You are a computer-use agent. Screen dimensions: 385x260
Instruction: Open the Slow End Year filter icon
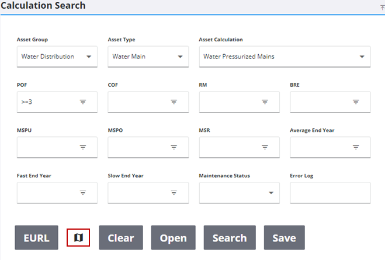tap(174, 193)
